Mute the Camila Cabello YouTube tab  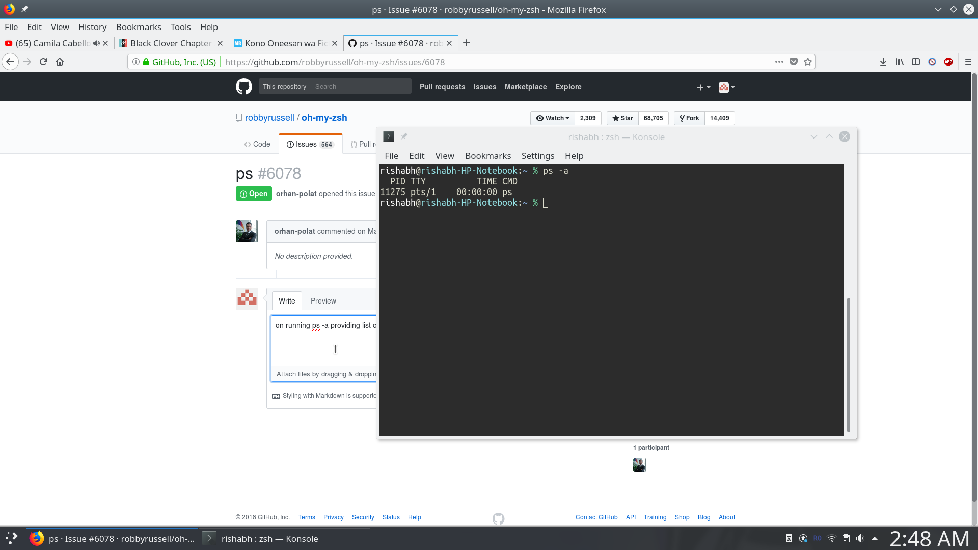point(97,43)
